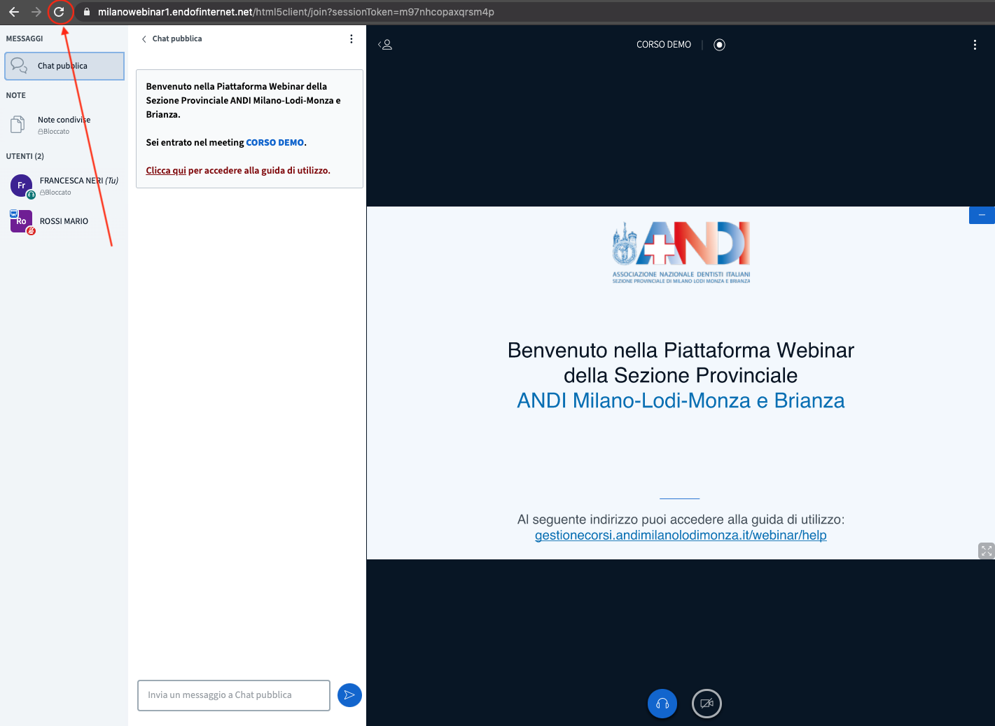Open Note condivise in the sidebar
The image size is (995, 726).
tap(64, 125)
